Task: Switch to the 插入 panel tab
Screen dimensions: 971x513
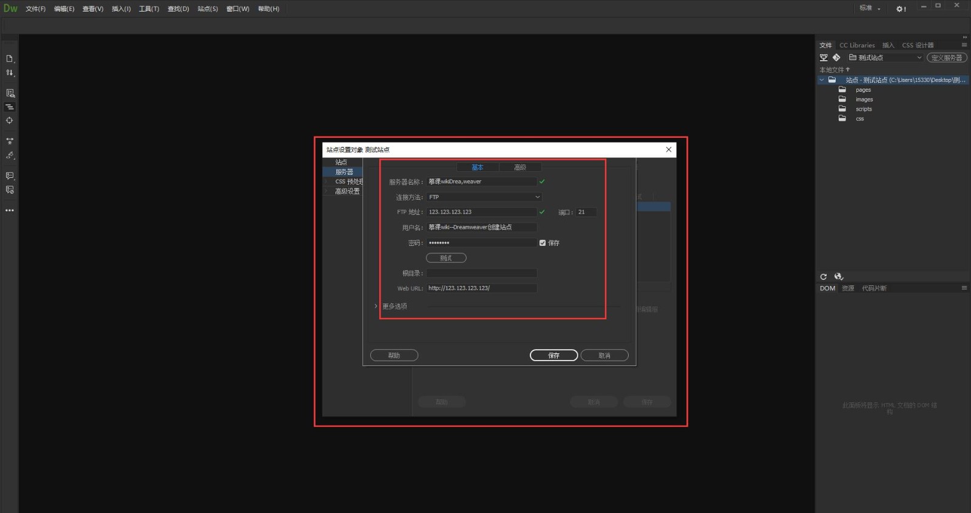Action: pos(888,45)
